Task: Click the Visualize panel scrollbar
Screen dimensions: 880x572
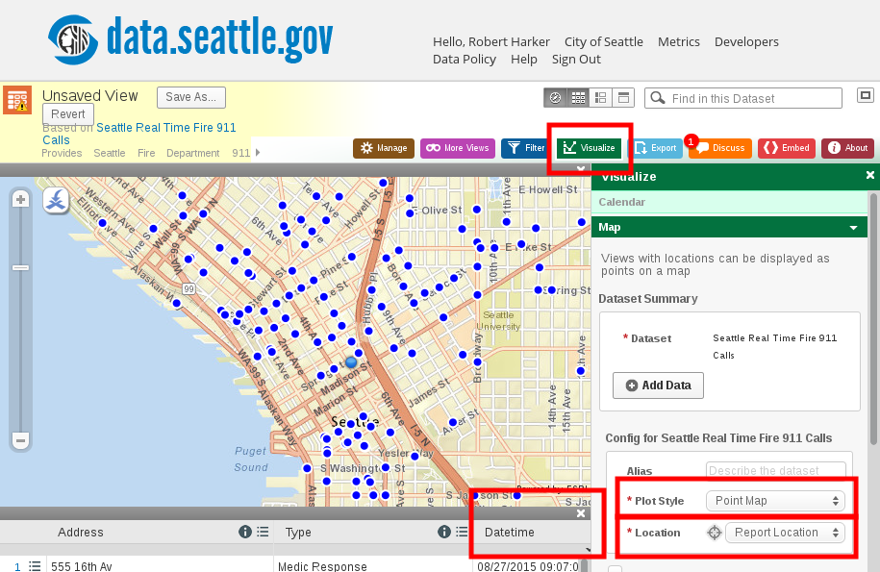Action: [872, 319]
